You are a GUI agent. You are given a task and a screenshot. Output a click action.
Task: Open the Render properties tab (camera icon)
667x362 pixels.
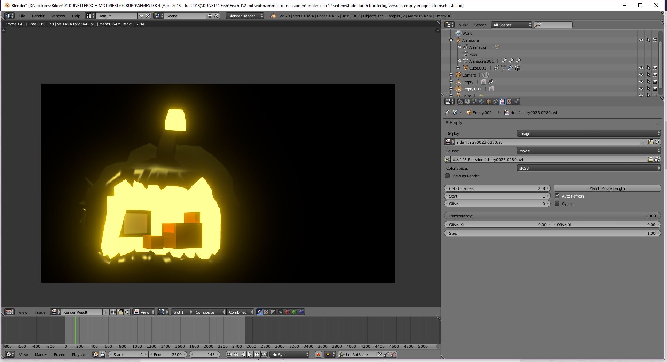coord(461,102)
